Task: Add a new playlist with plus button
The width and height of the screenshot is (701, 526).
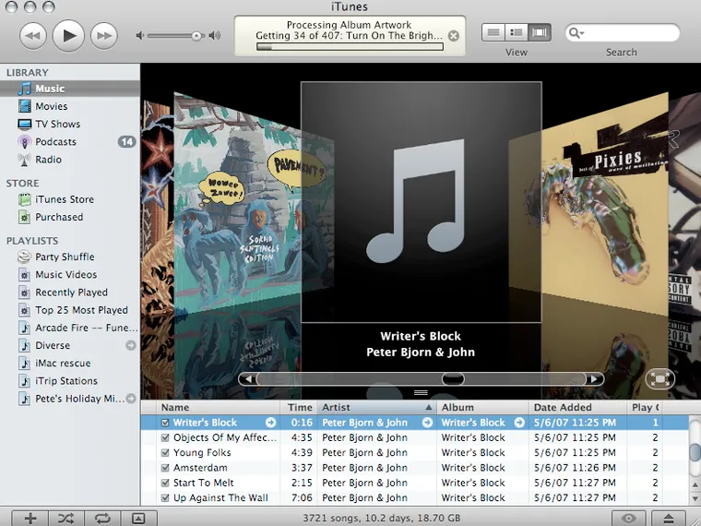Action: 30,518
